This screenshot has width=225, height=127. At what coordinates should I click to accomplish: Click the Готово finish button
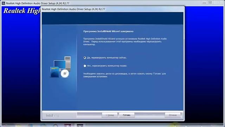(x=127, y=115)
